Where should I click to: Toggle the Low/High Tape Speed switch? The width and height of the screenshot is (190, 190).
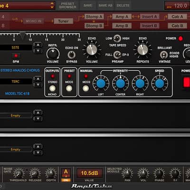pyautogui.click(x=117, y=38)
